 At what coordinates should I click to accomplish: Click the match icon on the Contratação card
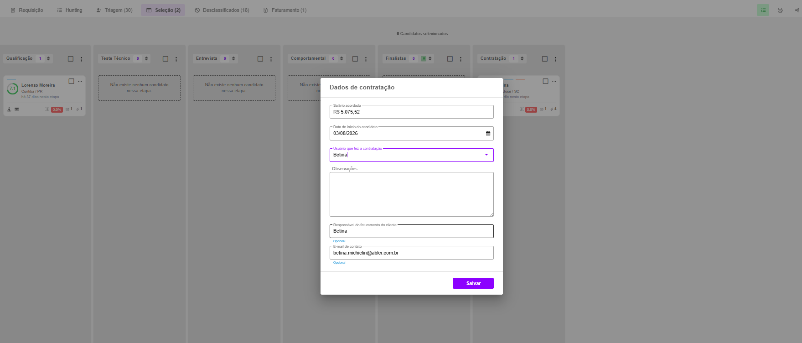[522, 109]
